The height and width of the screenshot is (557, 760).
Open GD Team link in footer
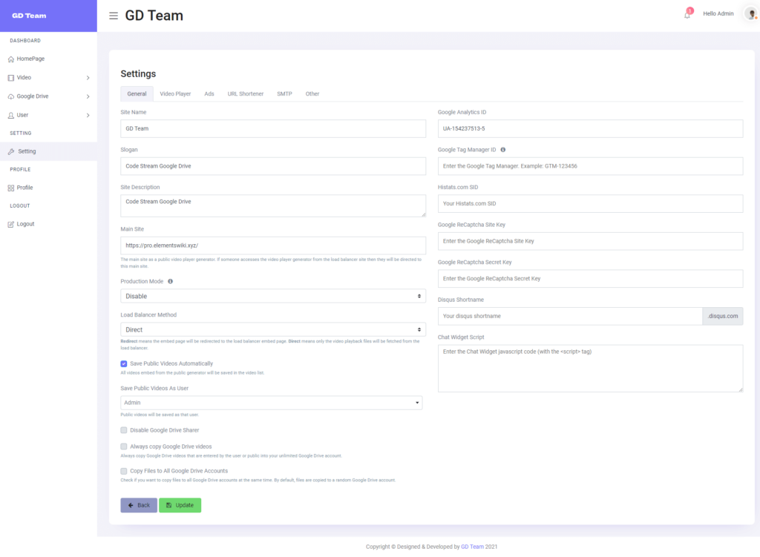click(472, 547)
